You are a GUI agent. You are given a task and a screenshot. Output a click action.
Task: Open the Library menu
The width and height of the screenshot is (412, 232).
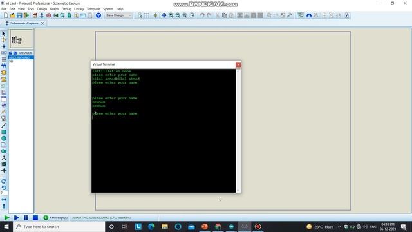(x=79, y=9)
